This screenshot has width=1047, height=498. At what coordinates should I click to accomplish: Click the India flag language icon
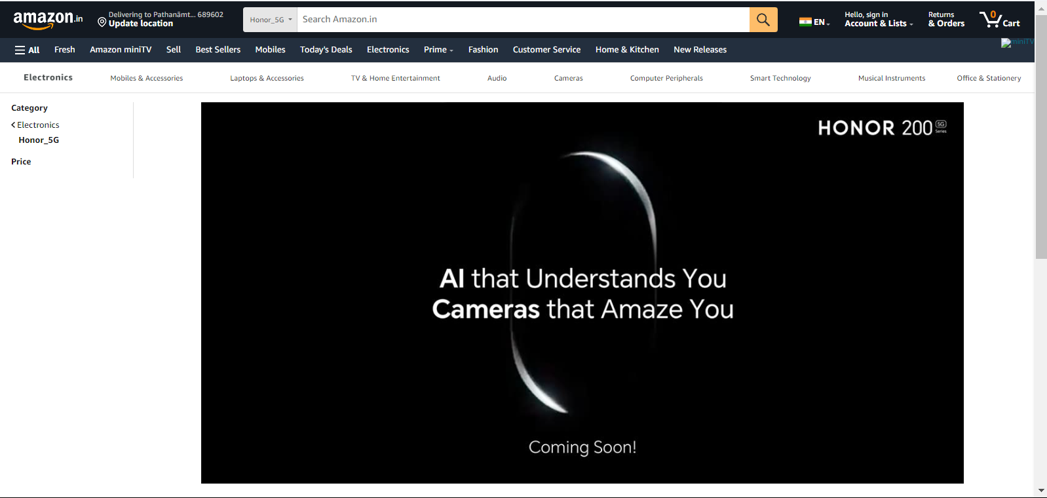tap(805, 22)
